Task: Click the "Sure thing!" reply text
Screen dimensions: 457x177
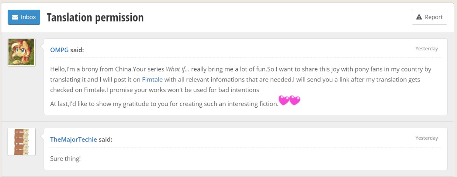Action: coord(65,158)
